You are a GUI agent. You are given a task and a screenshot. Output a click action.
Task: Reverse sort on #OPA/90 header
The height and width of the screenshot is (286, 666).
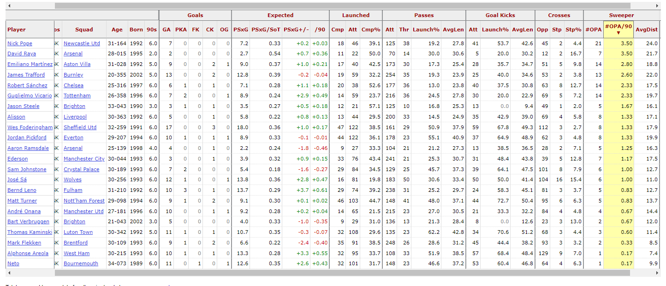pyautogui.click(x=618, y=29)
